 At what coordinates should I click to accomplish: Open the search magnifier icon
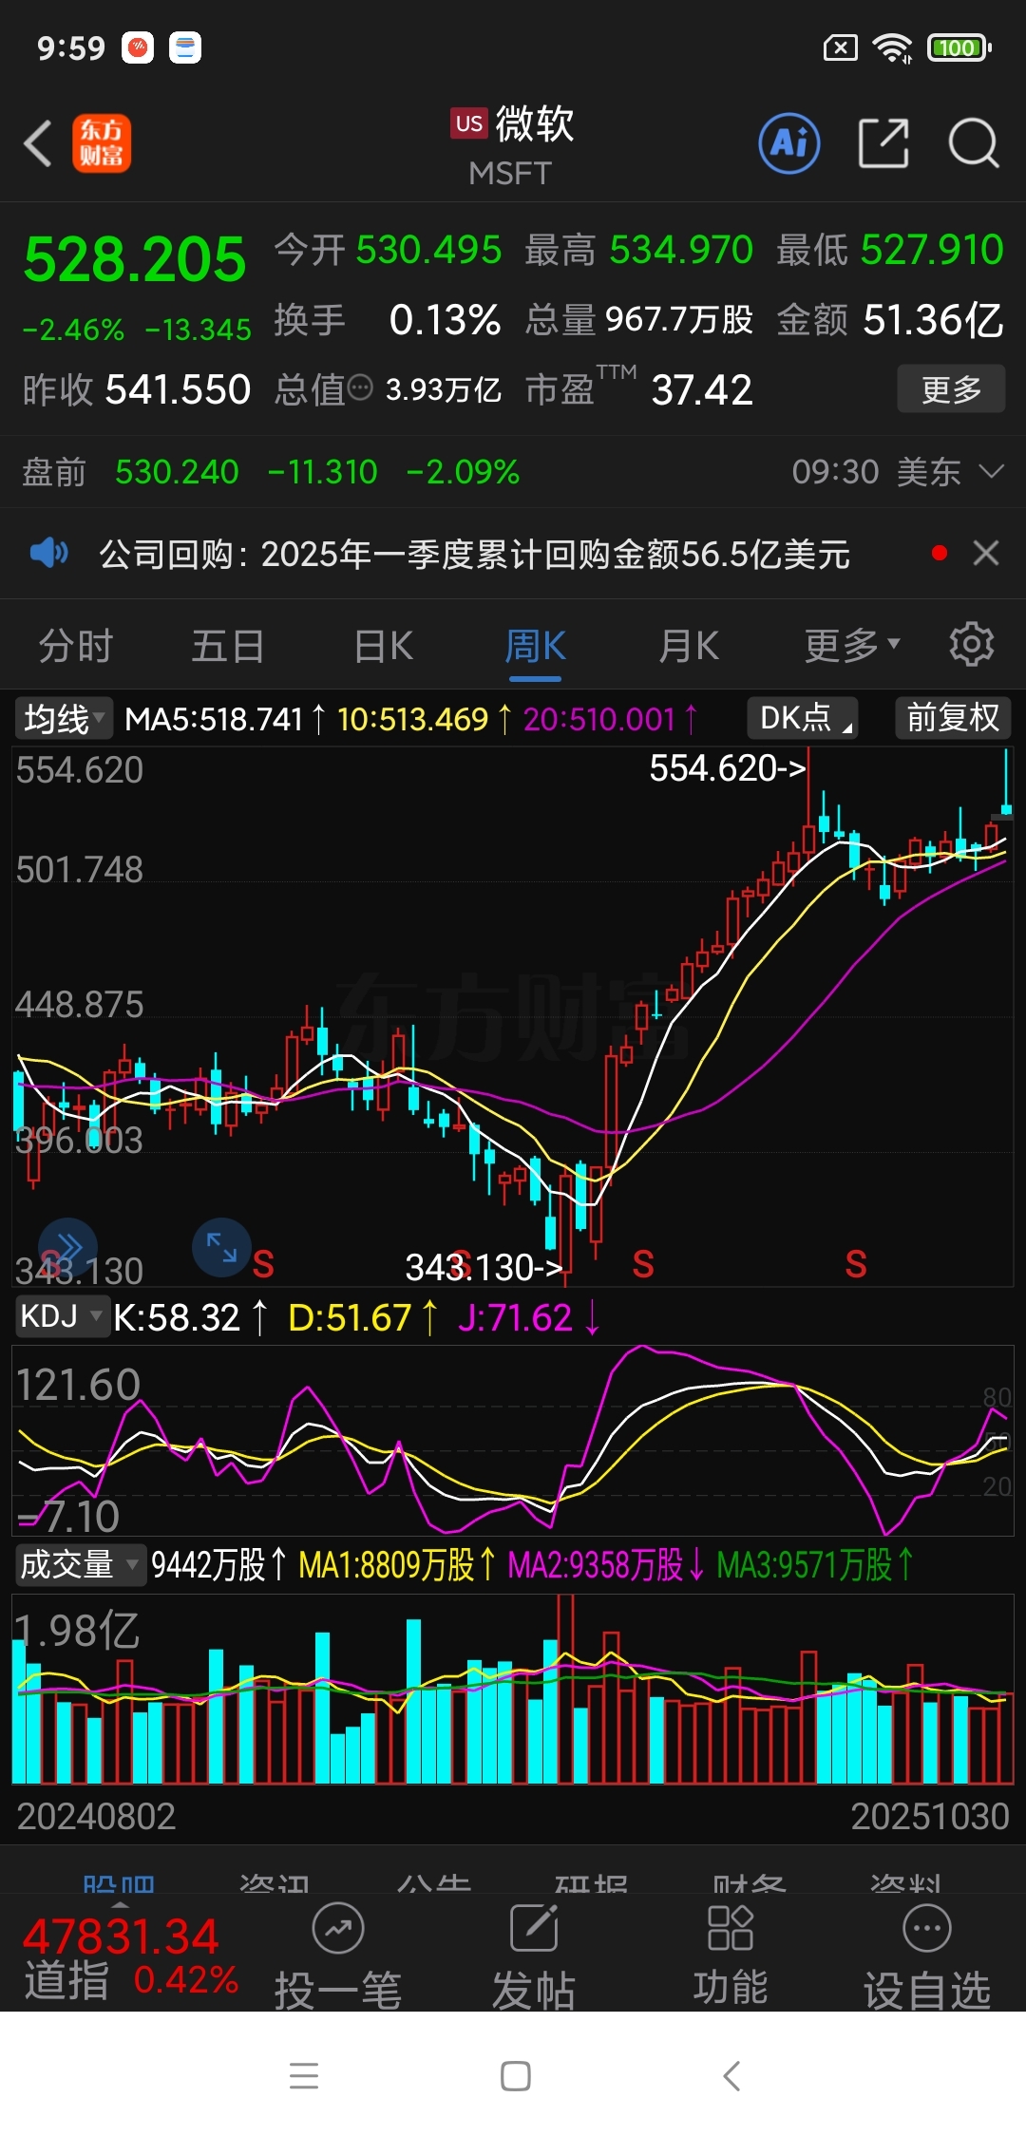click(x=974, y=143)
